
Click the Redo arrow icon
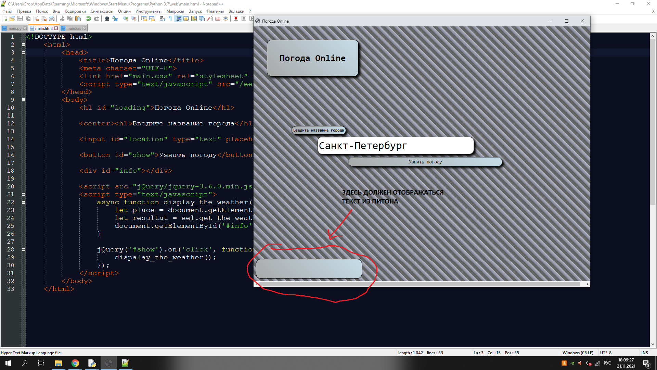pos(96,18)
